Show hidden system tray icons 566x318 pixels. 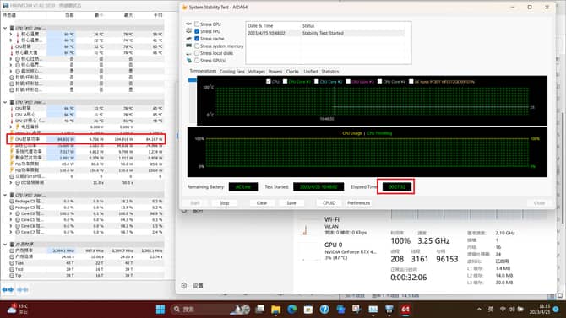[479, 310]
